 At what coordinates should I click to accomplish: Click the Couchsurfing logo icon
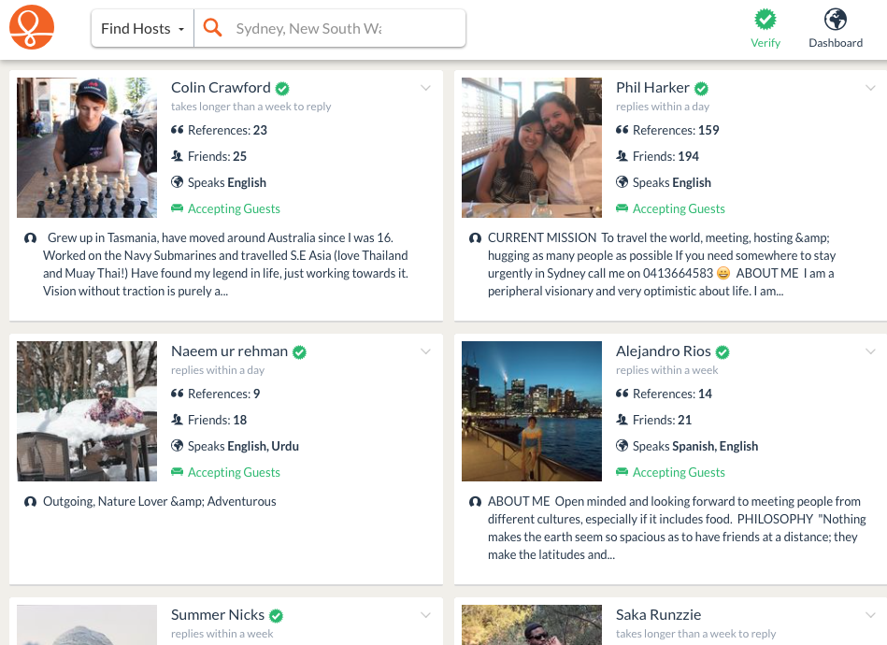point(32,27)
